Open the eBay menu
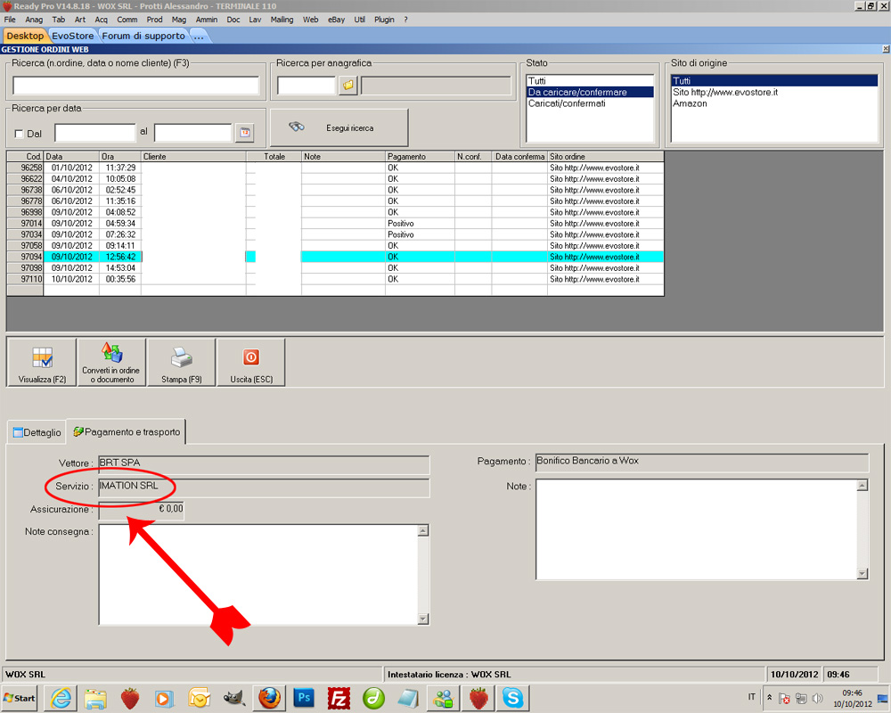The image size is (891, 713). coord(337,20)
